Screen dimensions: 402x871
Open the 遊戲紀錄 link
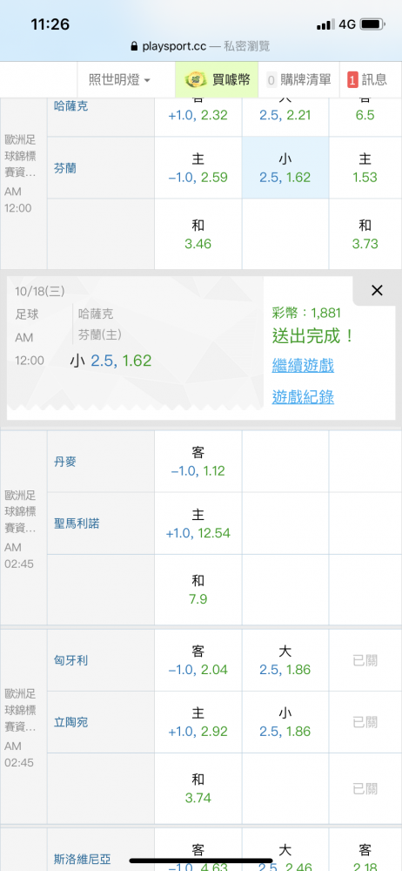tap(303, 397)
